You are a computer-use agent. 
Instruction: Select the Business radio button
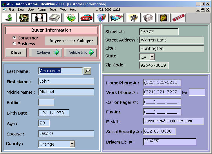click(x=14, y=44)
